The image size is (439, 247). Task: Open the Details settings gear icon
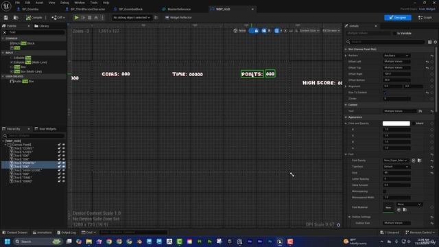tap(436, 42)
